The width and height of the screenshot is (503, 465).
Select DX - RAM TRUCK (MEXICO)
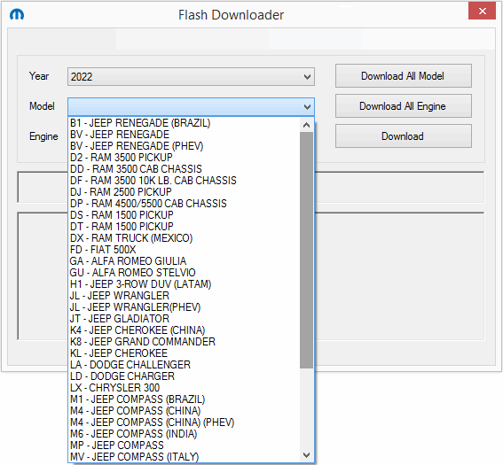click(185, 238)
